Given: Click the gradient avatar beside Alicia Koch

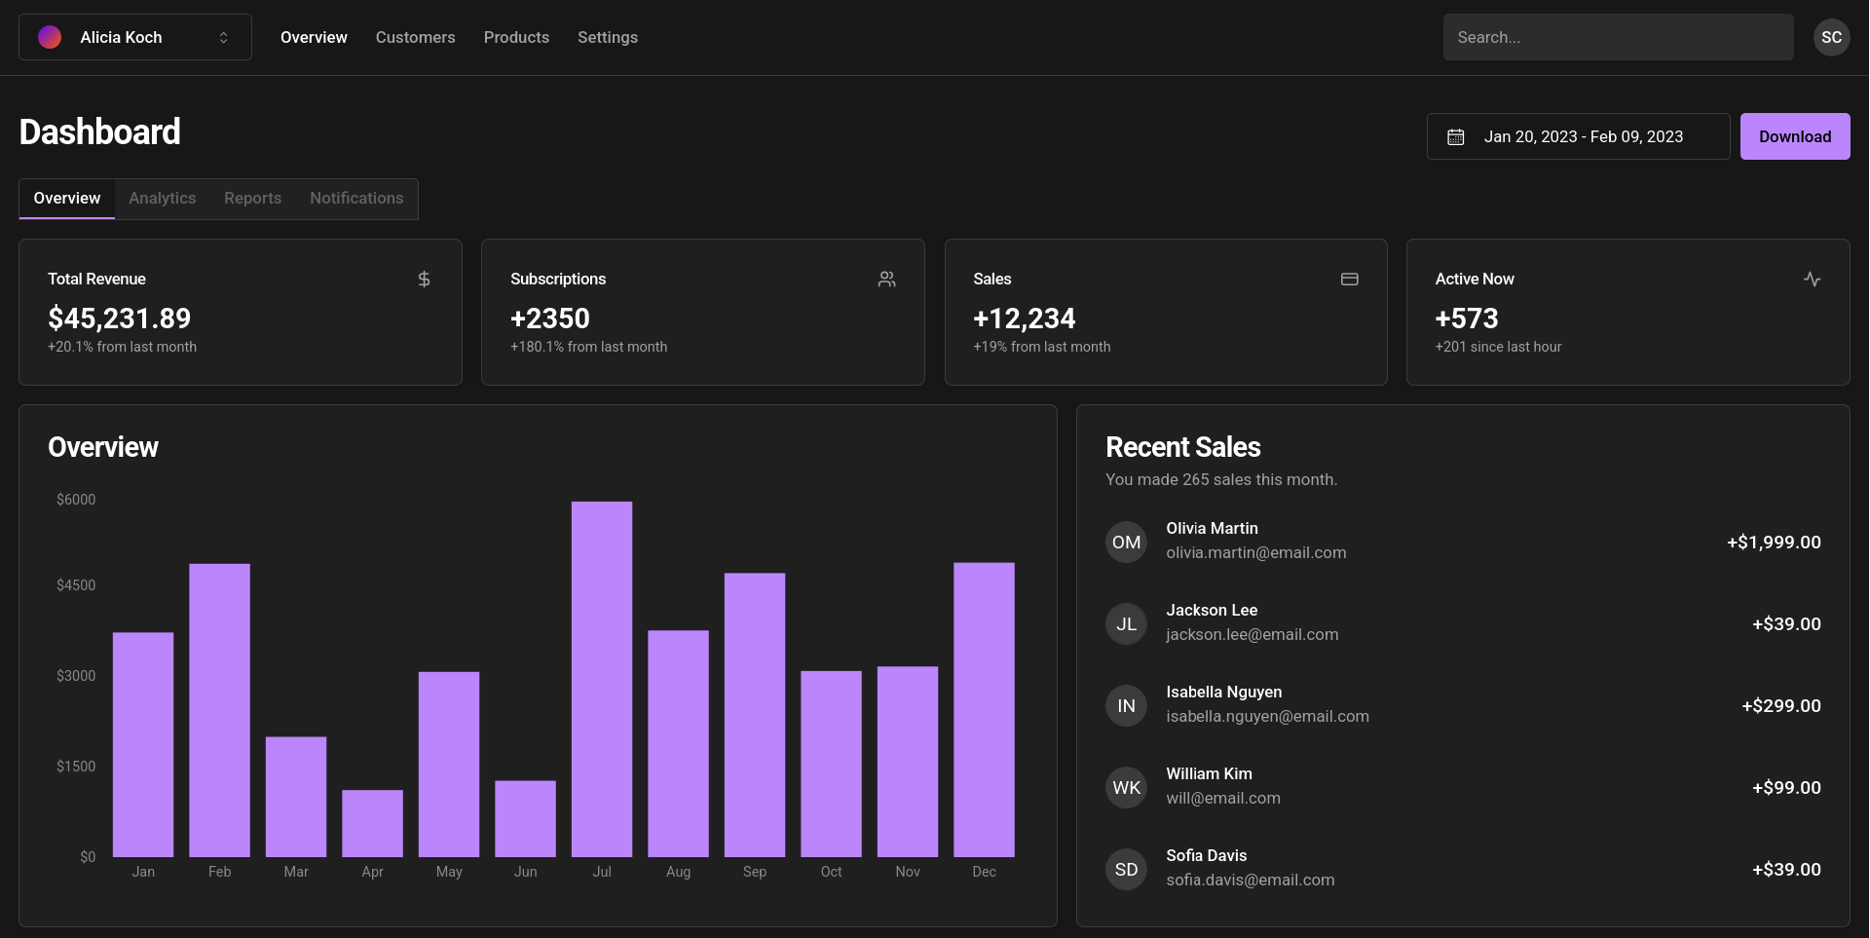Looking at the screenshot, I should tap(50, 37).
